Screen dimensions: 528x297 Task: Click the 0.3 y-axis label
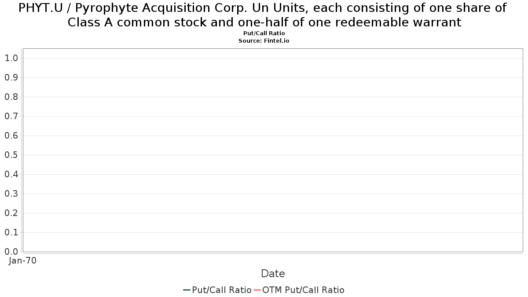11,194
